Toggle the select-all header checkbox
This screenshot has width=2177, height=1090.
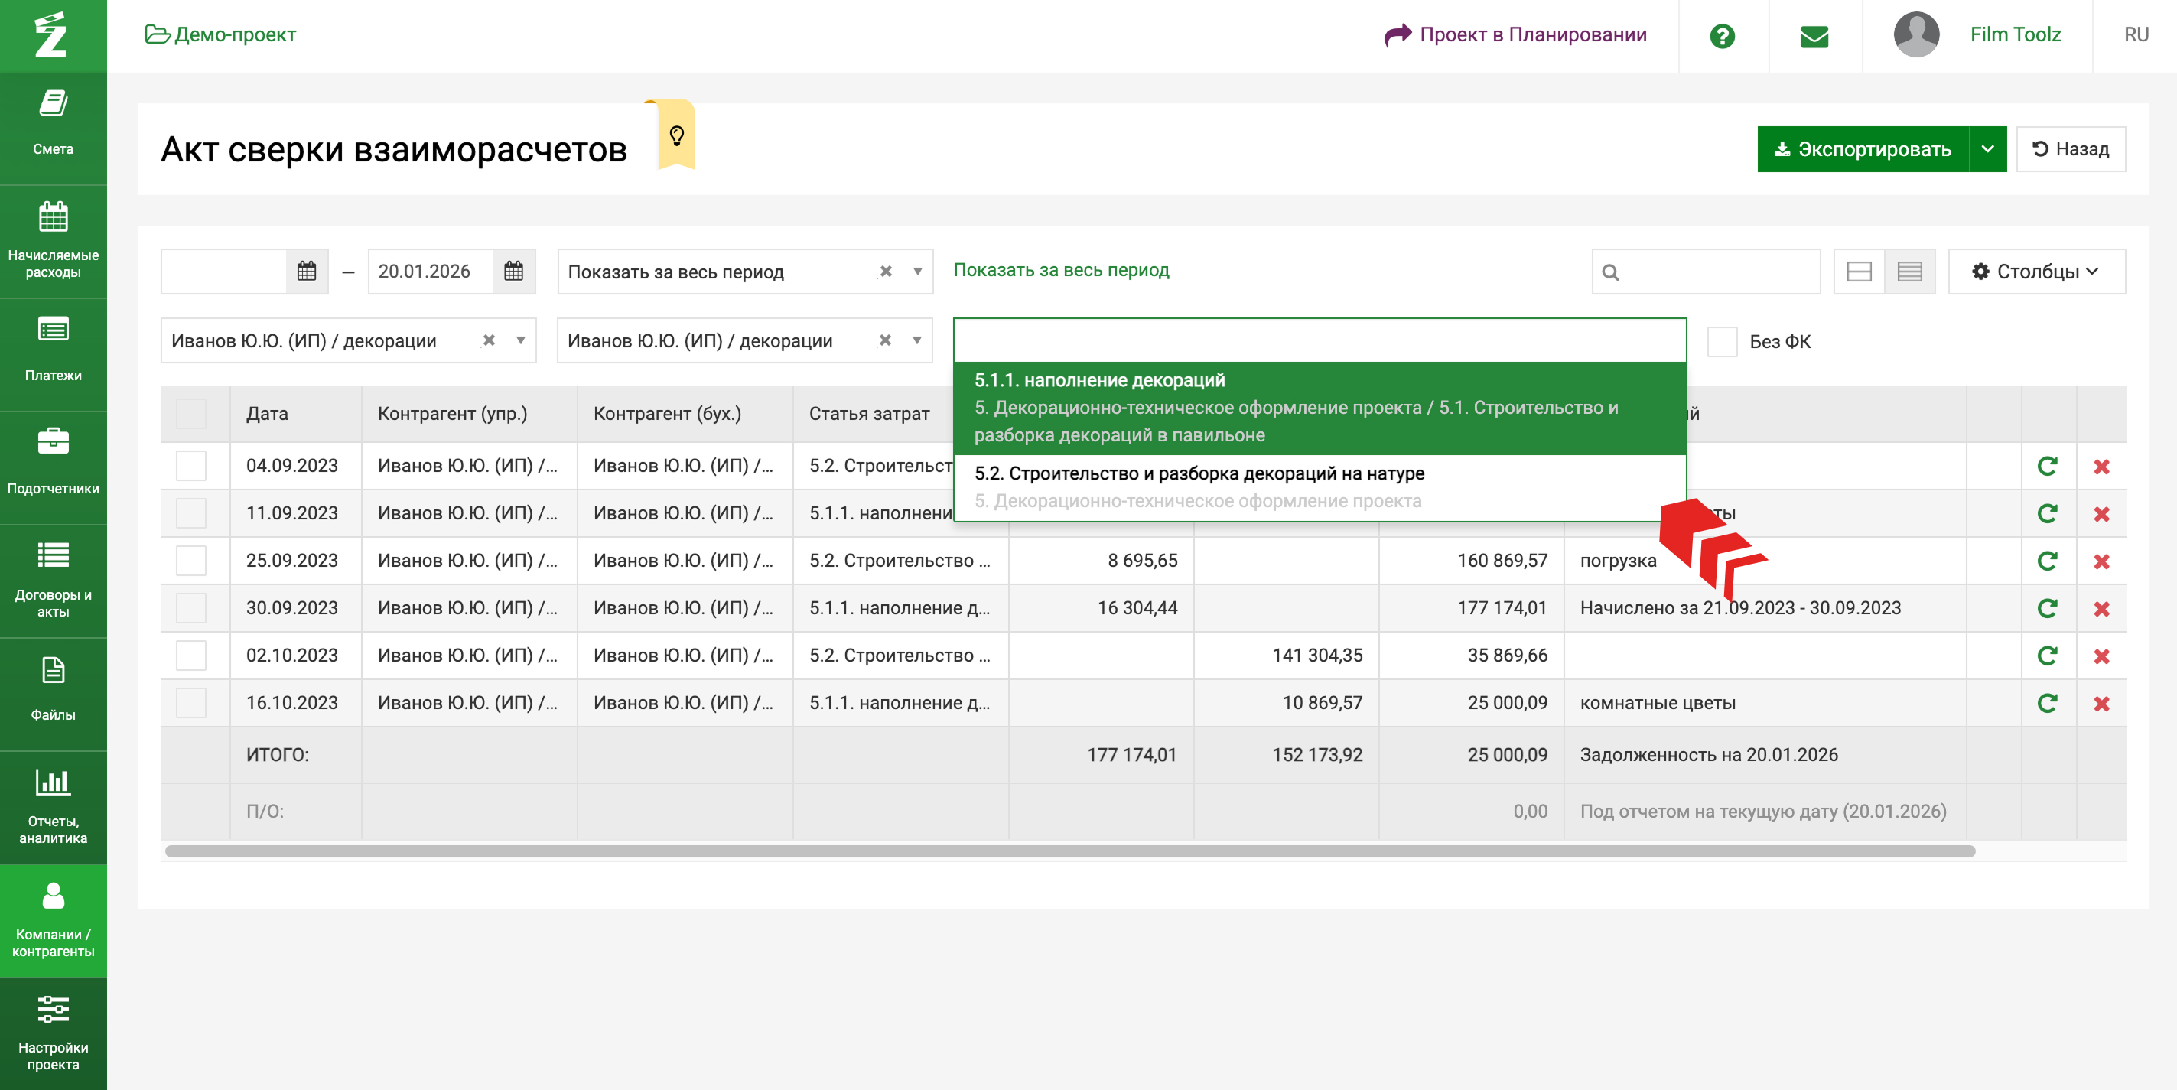point(191,414)
